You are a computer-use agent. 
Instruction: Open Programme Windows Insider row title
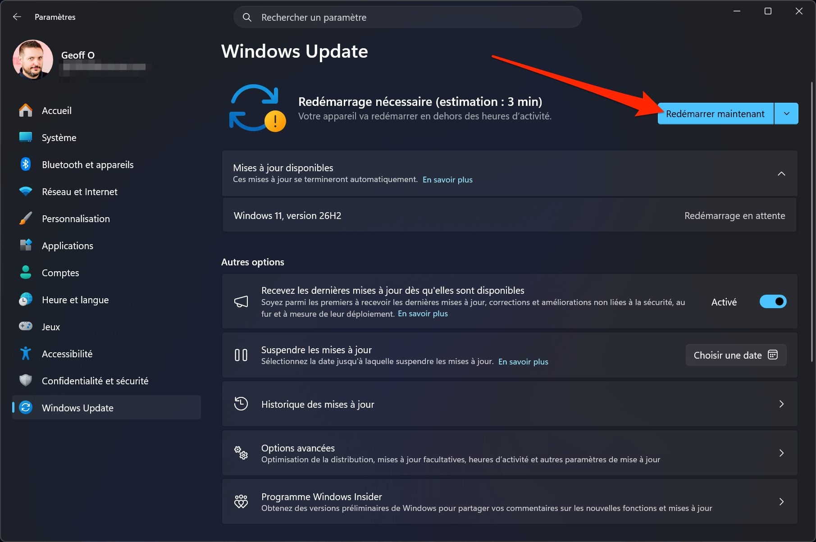[x=322, y=496]
